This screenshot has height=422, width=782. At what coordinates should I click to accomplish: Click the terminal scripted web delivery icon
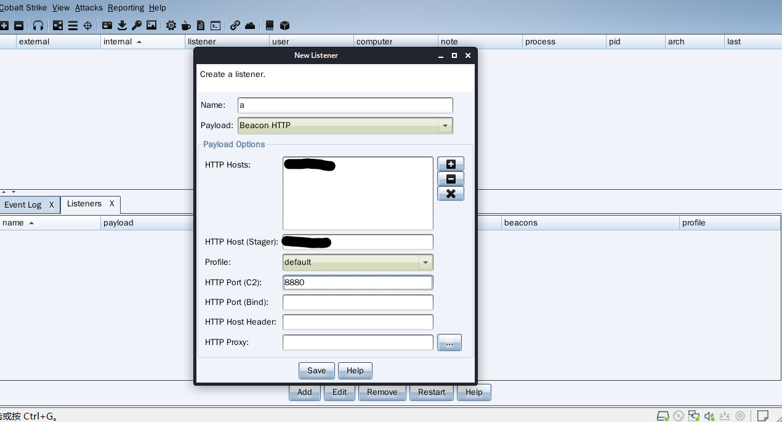[x=216, y=26]
